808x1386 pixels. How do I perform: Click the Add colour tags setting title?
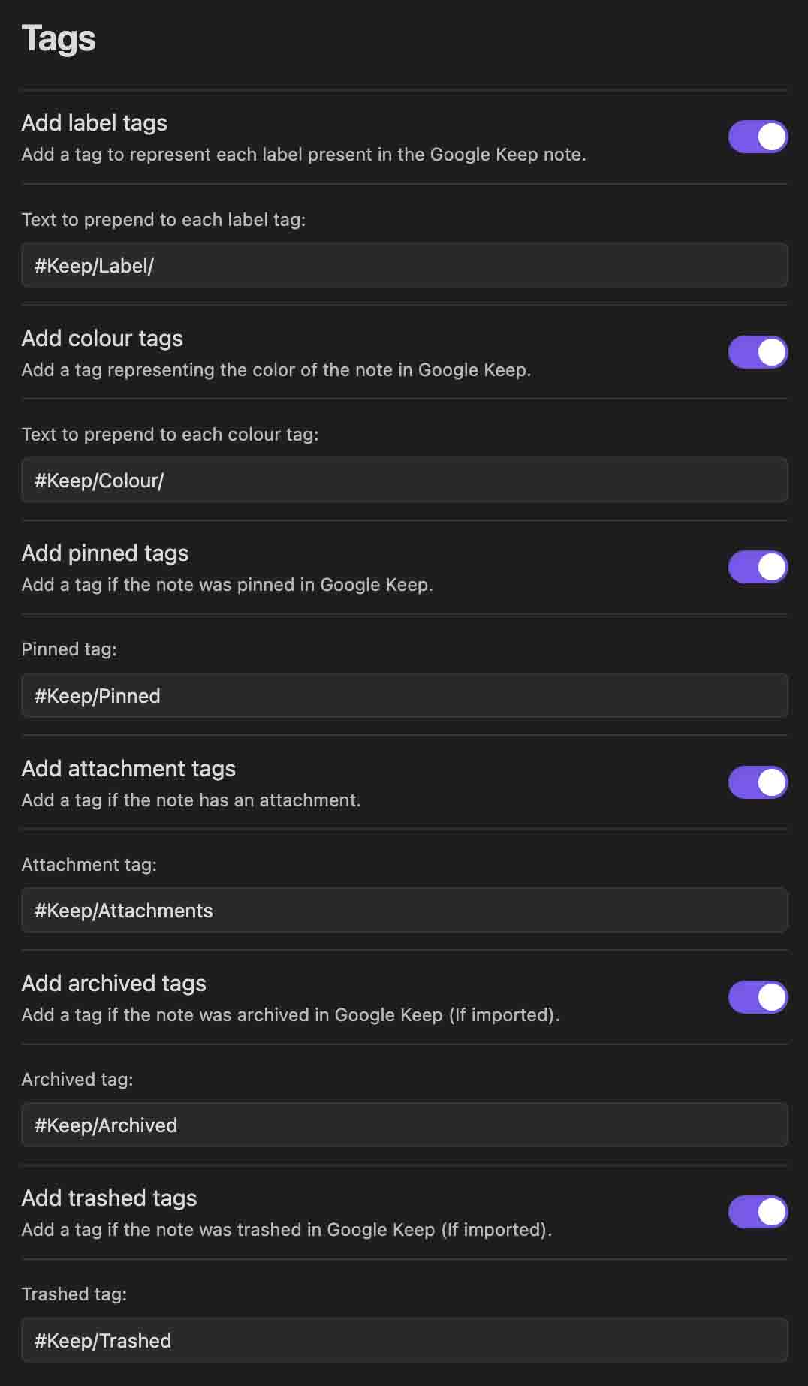102,339
